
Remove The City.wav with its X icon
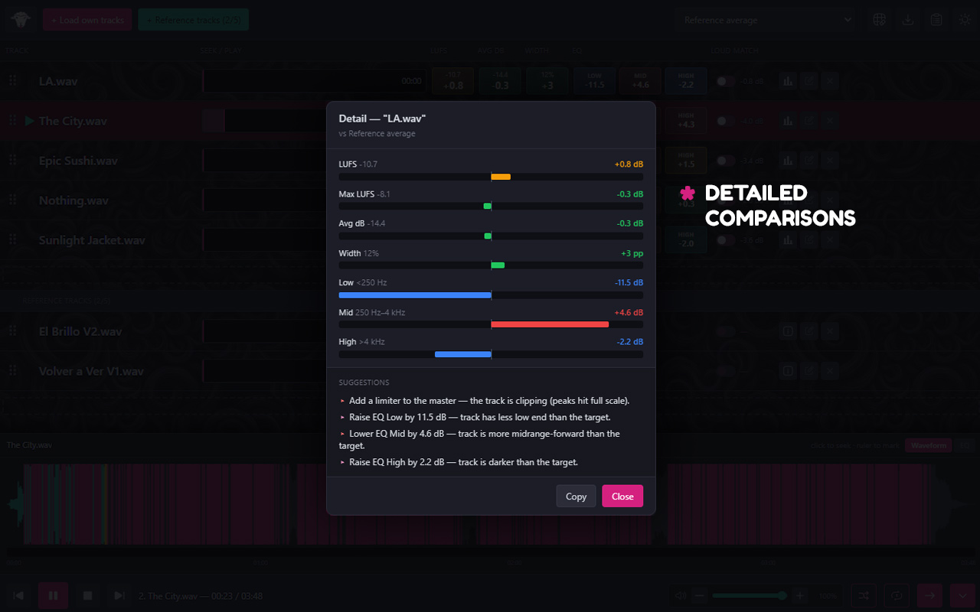tap(831, 121)
